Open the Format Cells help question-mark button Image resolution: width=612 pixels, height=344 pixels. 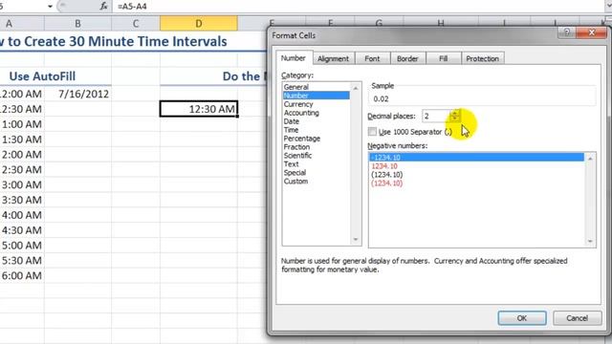pyautogui.click(x=567, y=32)
